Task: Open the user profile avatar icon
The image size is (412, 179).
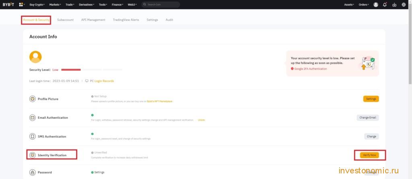Action: (x=376, y=4)
